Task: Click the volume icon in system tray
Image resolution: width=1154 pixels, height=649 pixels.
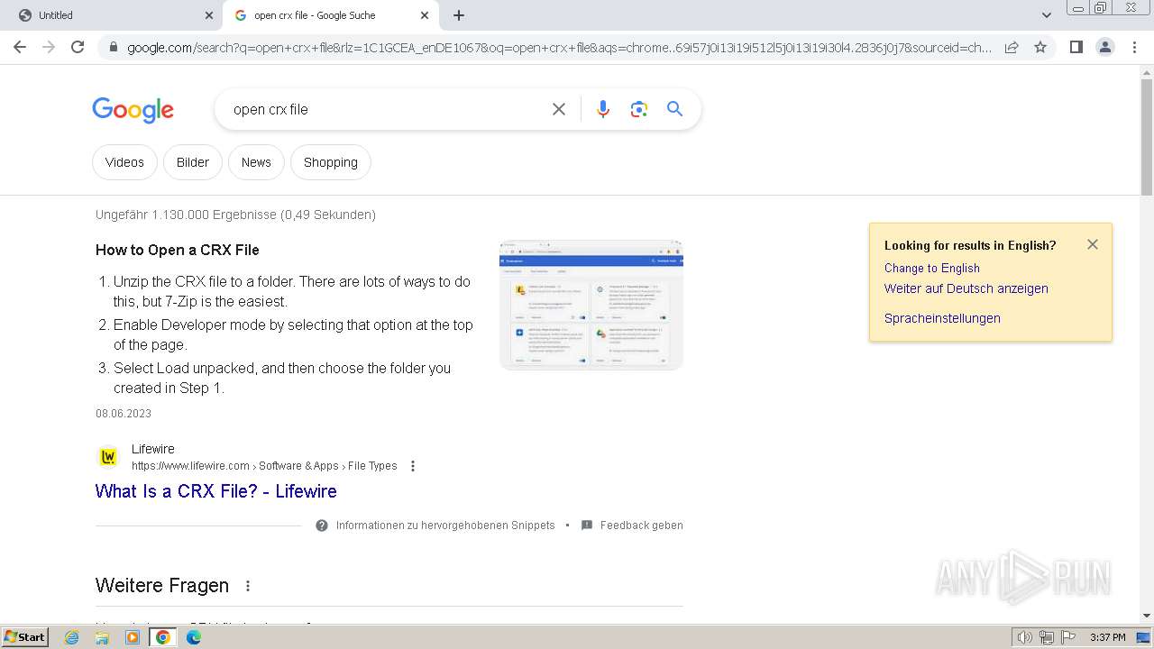Action: 1025,637
